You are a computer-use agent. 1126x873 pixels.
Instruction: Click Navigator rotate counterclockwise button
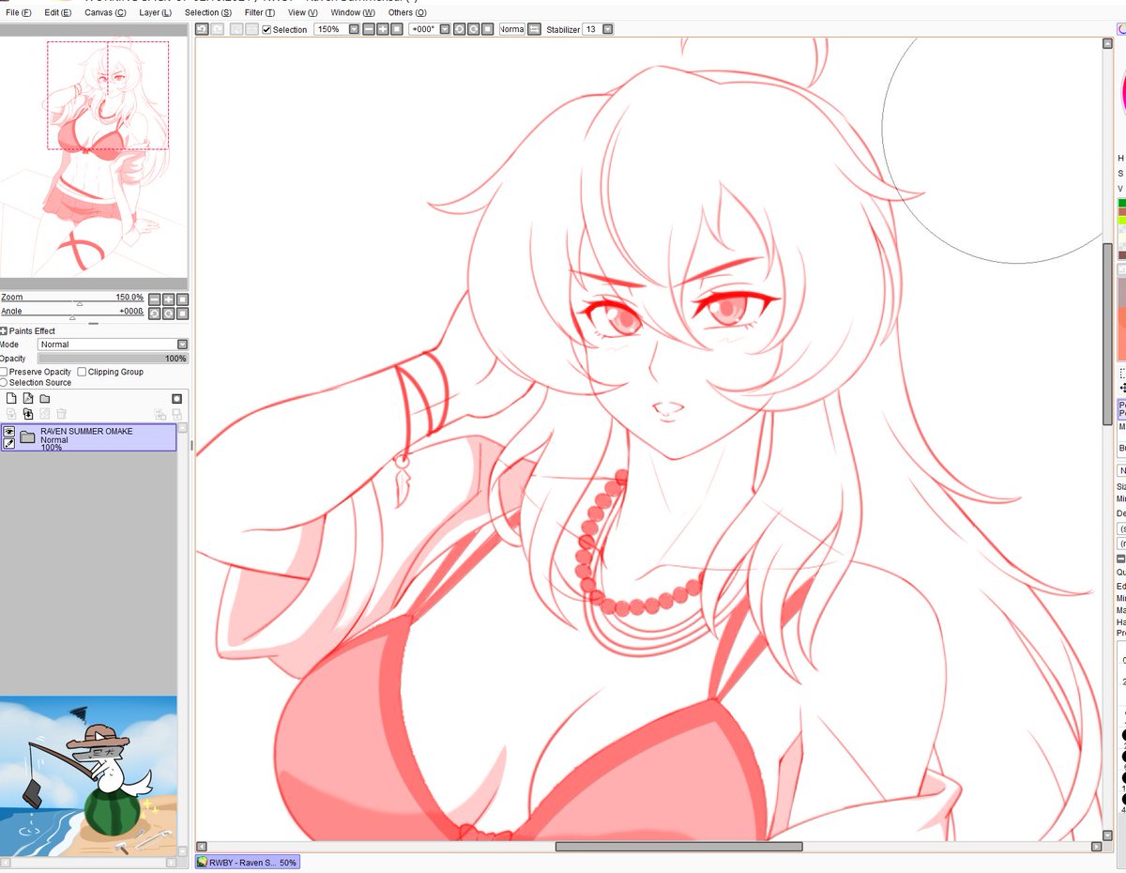(155, 314)
